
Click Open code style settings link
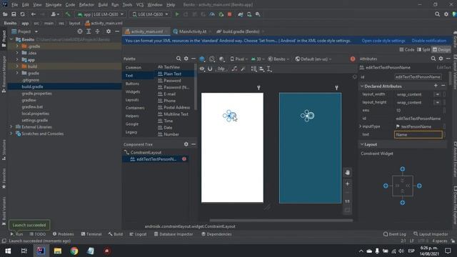[x=383, y=41]
